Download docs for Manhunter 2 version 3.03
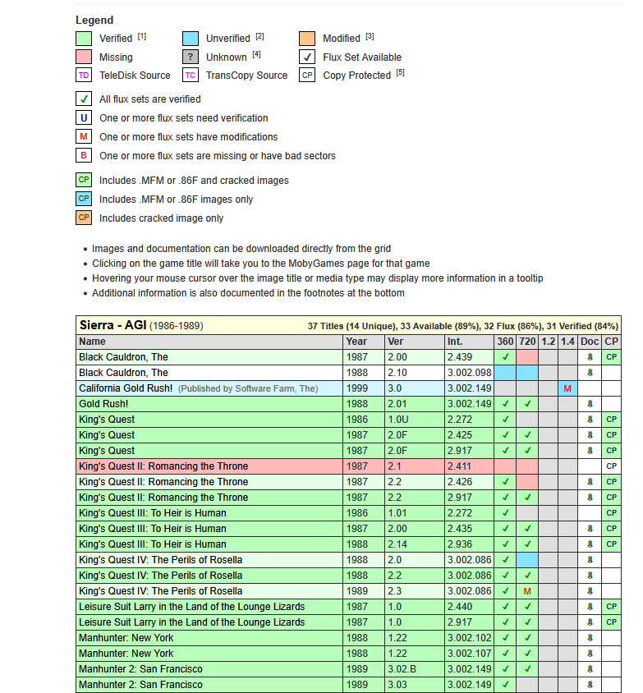The width and height of the screenshot is (643, 693). tap(590, 685)
